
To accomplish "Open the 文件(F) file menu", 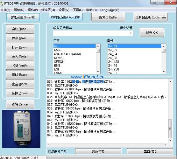I will 5,10.
